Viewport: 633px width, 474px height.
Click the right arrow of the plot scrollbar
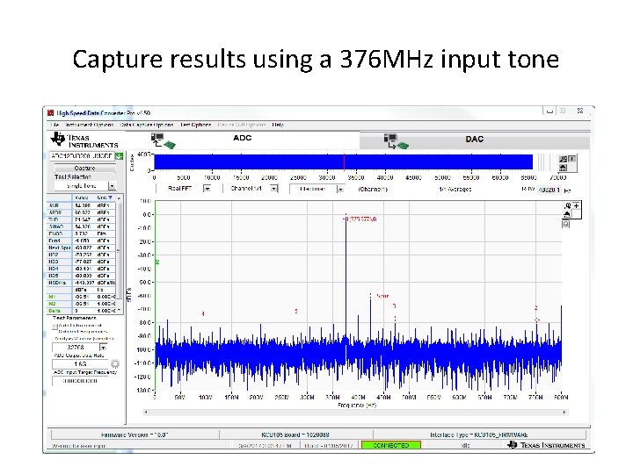564,413
